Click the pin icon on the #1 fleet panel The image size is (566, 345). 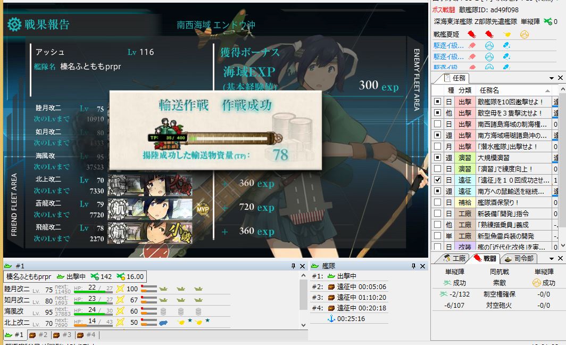(293, 266)
